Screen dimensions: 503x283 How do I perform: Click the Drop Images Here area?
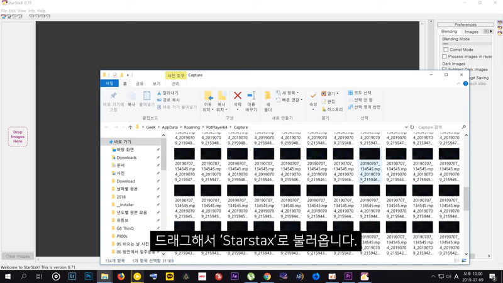pos(18,136)
